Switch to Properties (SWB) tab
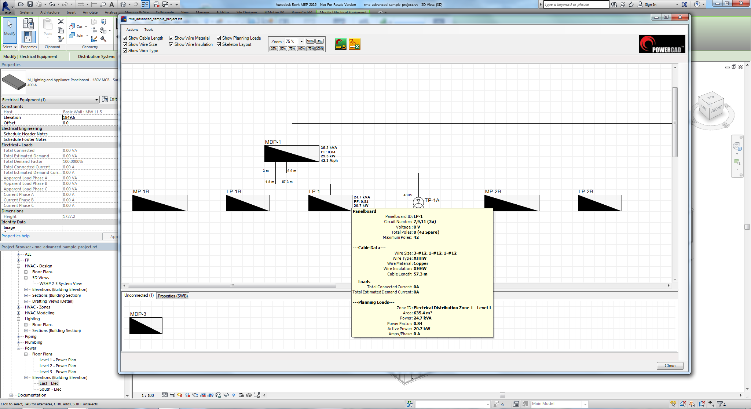Image resolution: width=751 pixels, height=409 pixels. pos(173,296)
